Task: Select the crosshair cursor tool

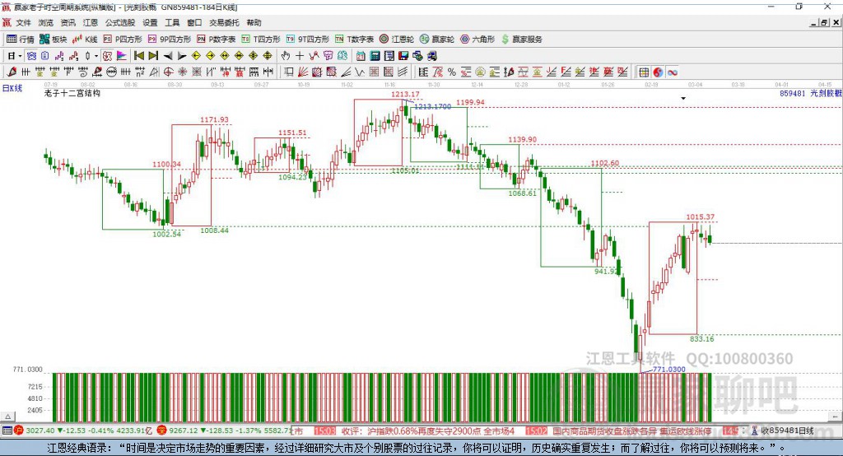Action: coord(300,55)
